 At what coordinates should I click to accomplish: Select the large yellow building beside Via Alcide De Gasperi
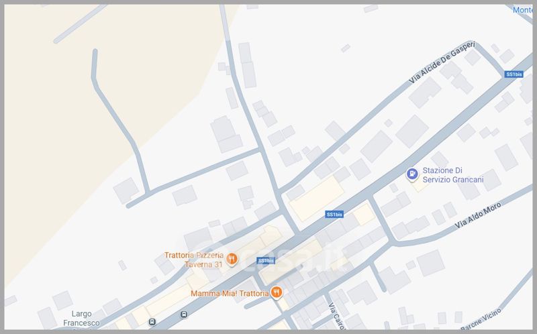coord(317,199)
